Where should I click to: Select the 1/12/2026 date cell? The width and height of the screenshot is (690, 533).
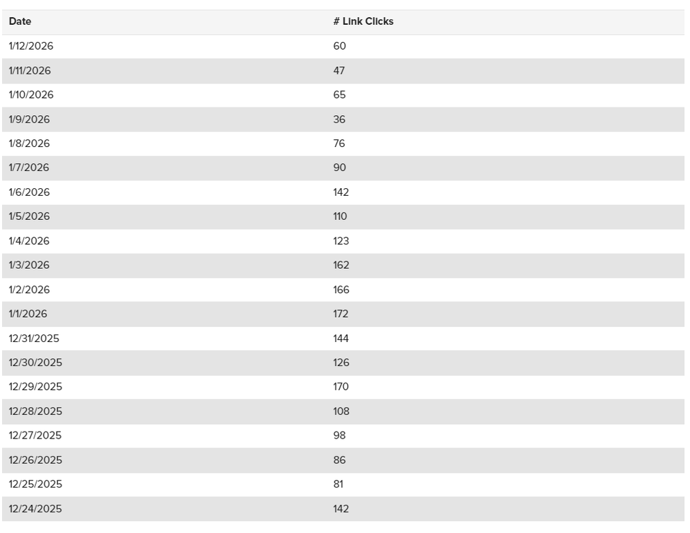tap(31, 46)
